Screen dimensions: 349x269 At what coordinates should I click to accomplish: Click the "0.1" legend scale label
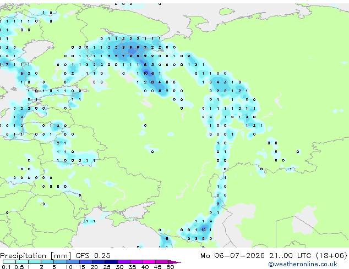[x=6, y=267]
